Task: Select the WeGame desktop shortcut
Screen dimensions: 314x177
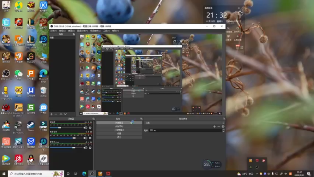Action: tap(31, 57)
